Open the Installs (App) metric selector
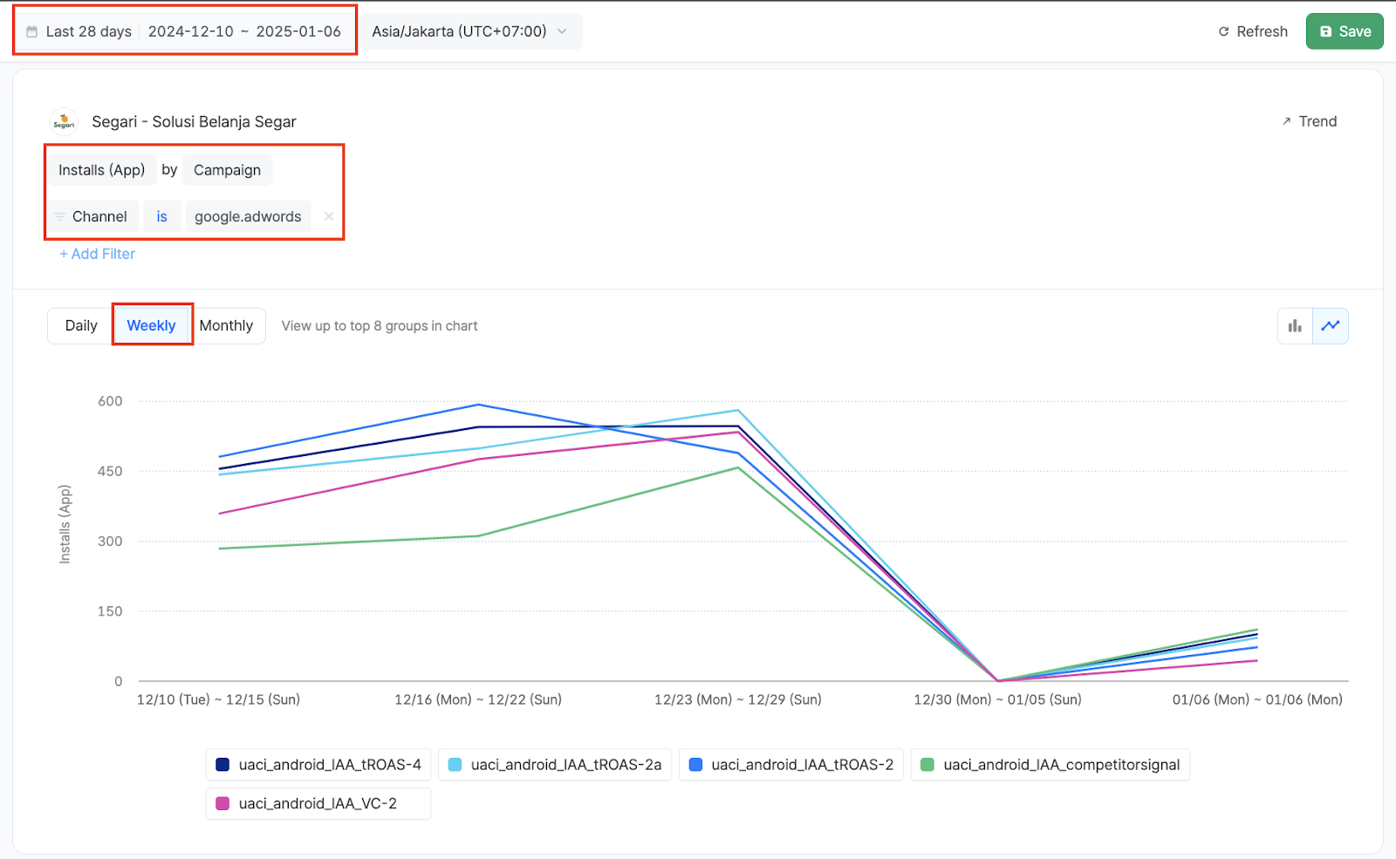Viewport: 1396px width, 859px height. 102,170
